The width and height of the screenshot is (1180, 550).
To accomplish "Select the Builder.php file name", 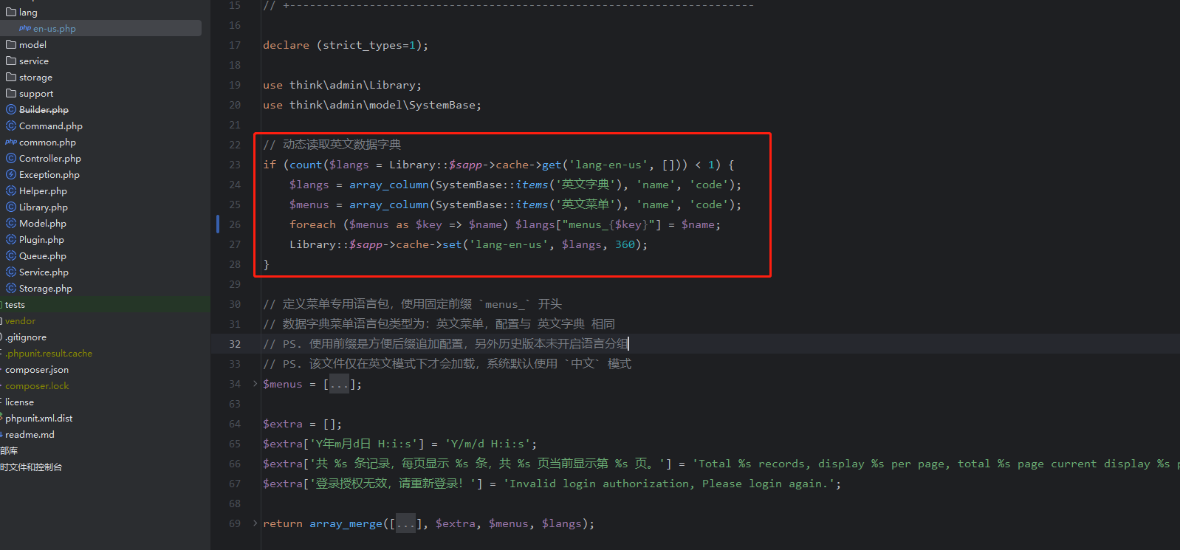I will [x=44, y=110].
